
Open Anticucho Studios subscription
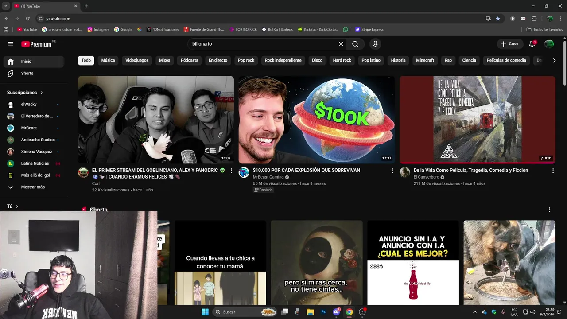(34, 140)
